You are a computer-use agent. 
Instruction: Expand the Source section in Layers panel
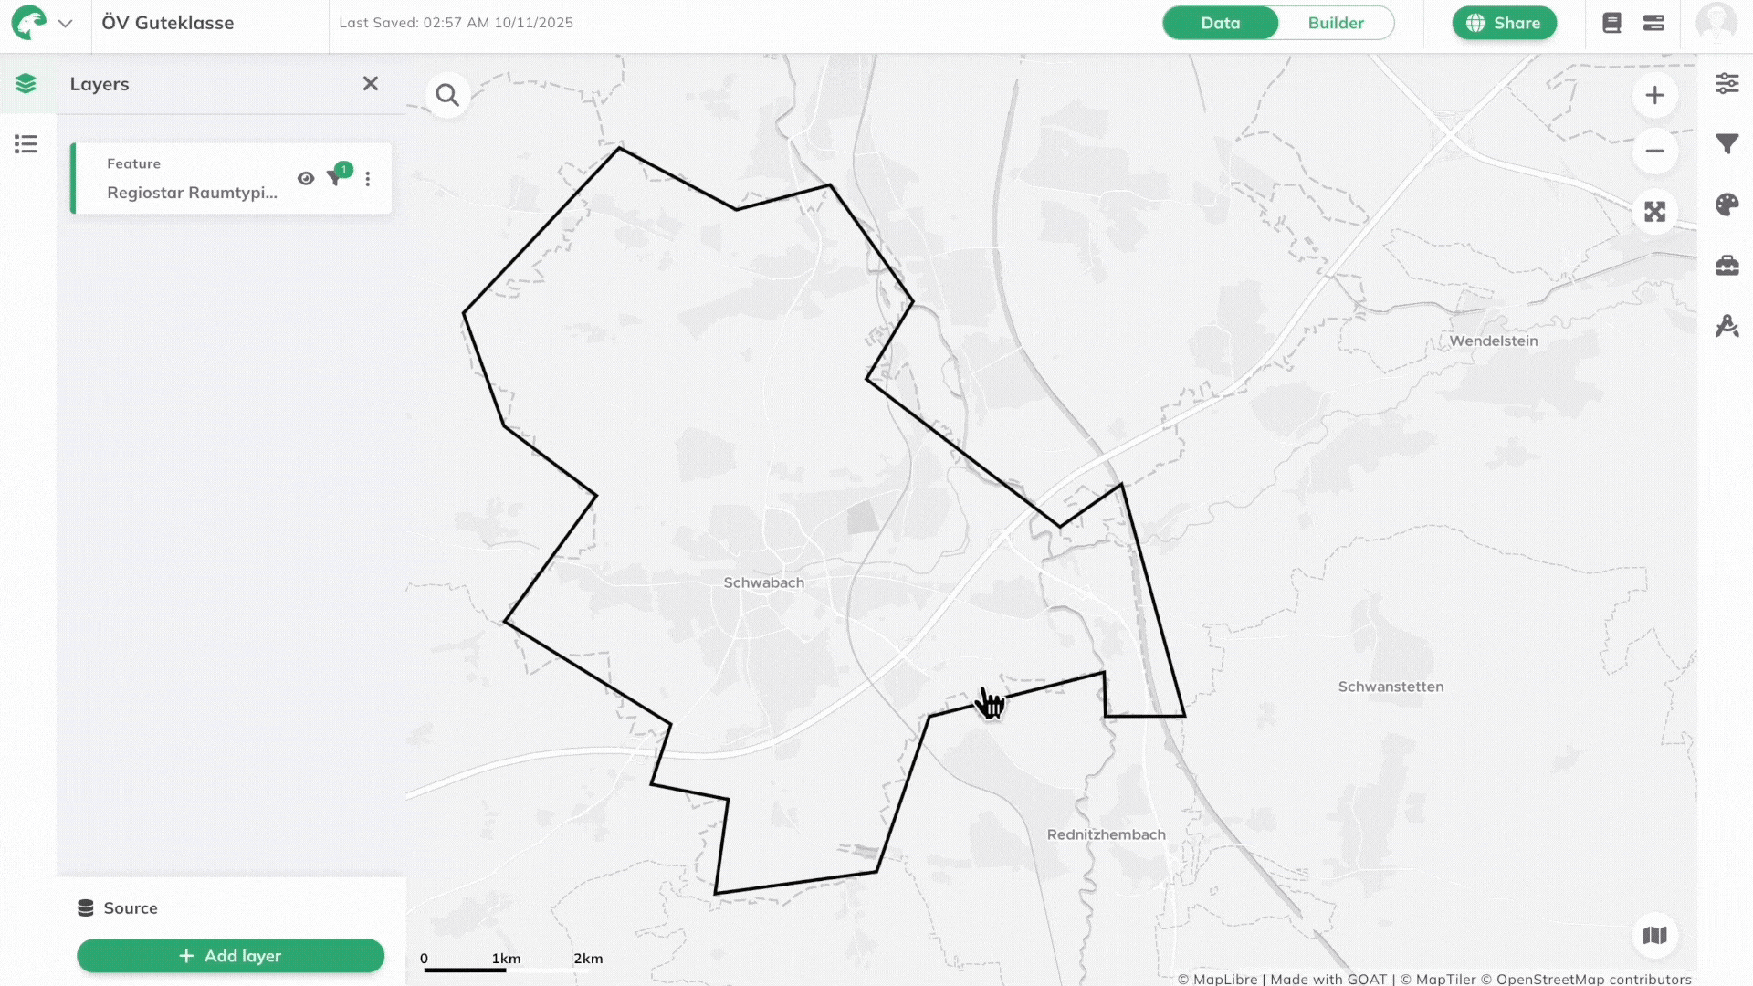131,907
